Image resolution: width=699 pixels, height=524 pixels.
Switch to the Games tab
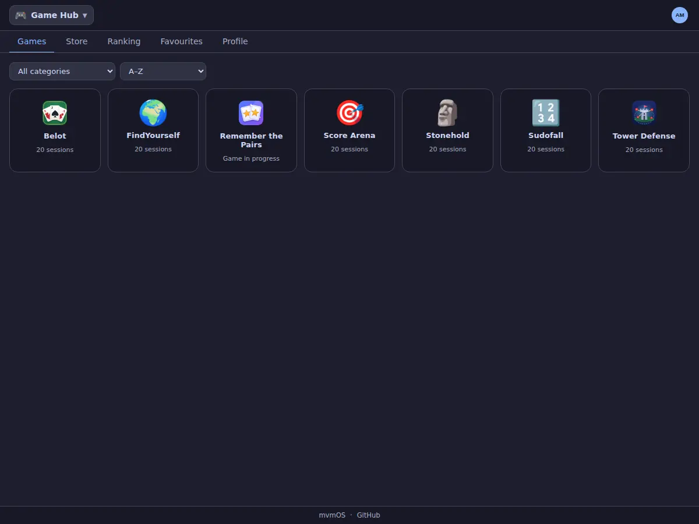pos(32,41)
